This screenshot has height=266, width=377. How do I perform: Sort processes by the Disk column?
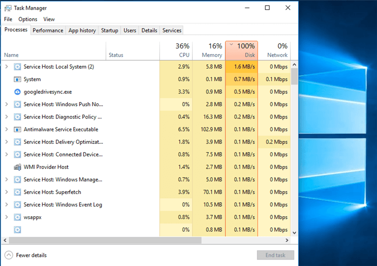point(242,50)
